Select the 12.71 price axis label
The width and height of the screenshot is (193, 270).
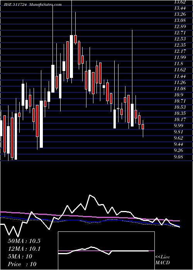tap(180, 33)
